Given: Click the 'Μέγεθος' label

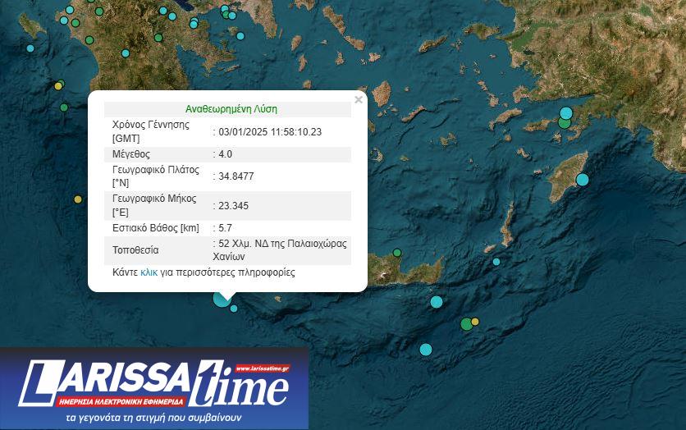Looking at the screenshot, I should [131, 154].
